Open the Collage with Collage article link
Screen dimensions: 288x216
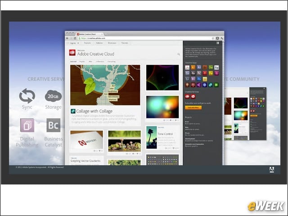tap(94, 111)
